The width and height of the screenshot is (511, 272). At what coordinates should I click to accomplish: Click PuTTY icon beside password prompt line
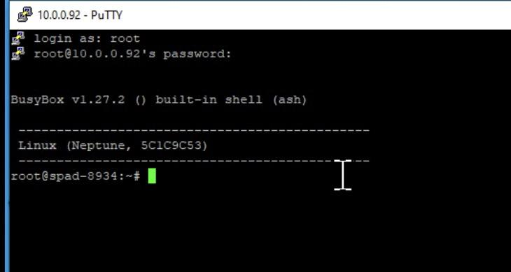point(18,54)
